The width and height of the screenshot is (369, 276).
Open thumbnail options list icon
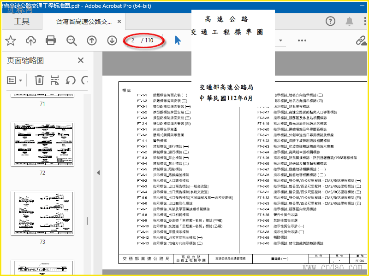[15, 80]
